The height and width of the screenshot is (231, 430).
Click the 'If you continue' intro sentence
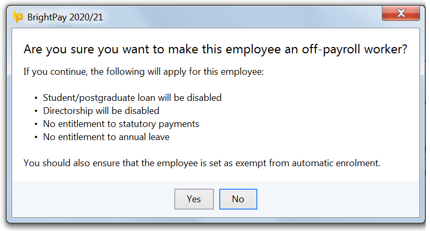pyautogui.click(x=144, y=71)
